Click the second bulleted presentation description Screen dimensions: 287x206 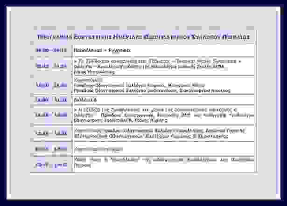(x=163, y=115)
